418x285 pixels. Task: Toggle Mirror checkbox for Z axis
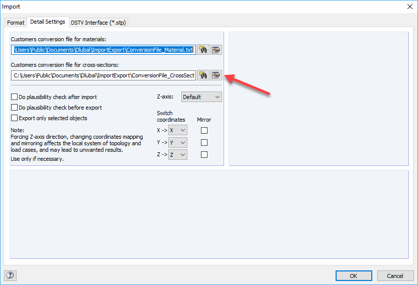click(x=204, y=155)
